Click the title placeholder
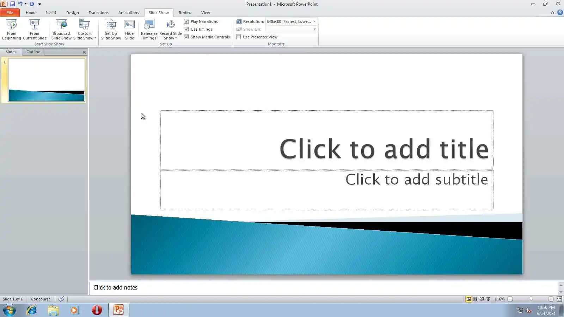Viewport: 564px width, 317px height. 327,140
